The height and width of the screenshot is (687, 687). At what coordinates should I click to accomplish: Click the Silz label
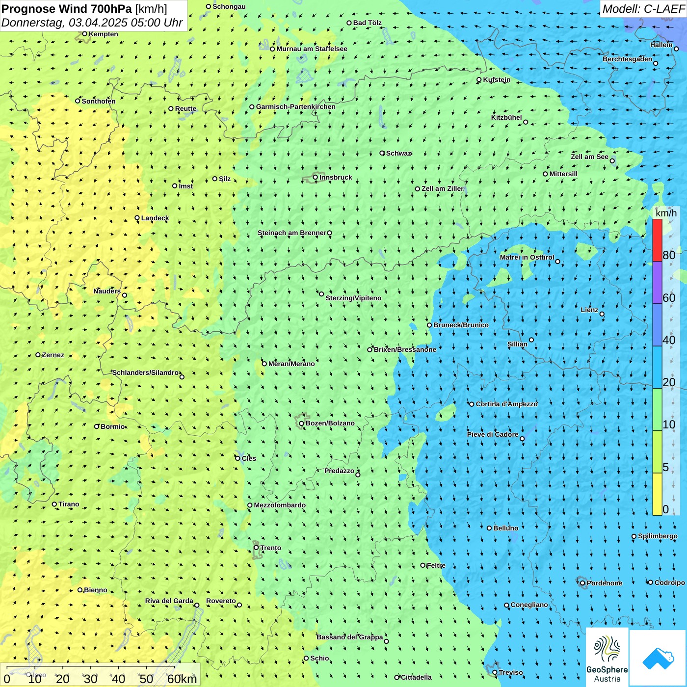(x=224, y=179)
